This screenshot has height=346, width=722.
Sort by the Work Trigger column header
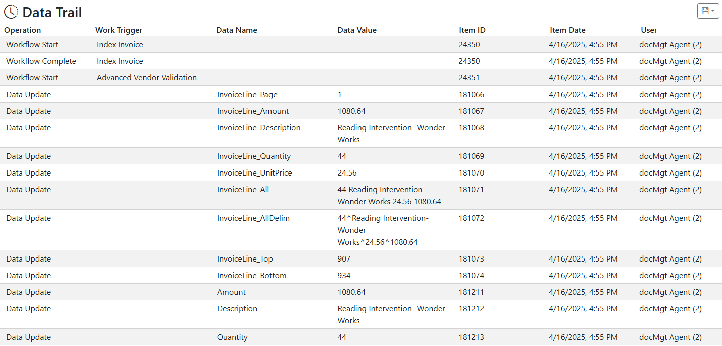point(119,30)
